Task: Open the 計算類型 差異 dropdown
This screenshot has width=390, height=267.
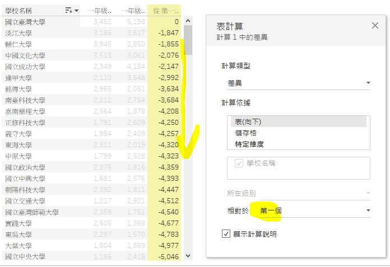Action: click(299, 83)
